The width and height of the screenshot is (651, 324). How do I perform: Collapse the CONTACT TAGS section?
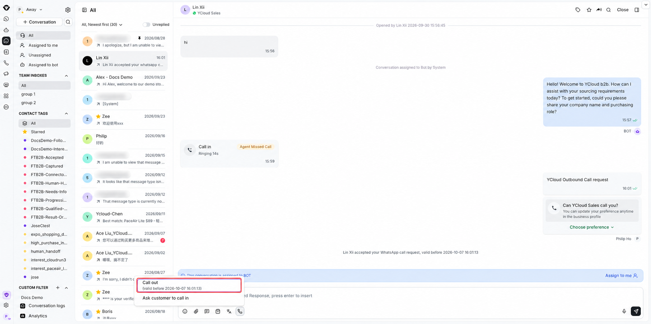(66, 114)
